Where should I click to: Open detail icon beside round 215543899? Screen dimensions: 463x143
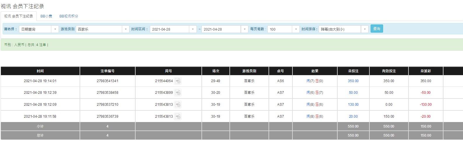[x=178, y=93]
